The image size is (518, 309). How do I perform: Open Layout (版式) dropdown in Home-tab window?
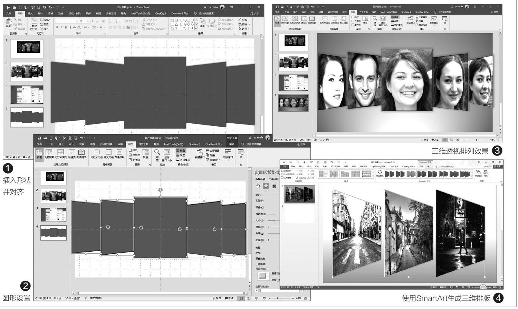tap(46, 20)
